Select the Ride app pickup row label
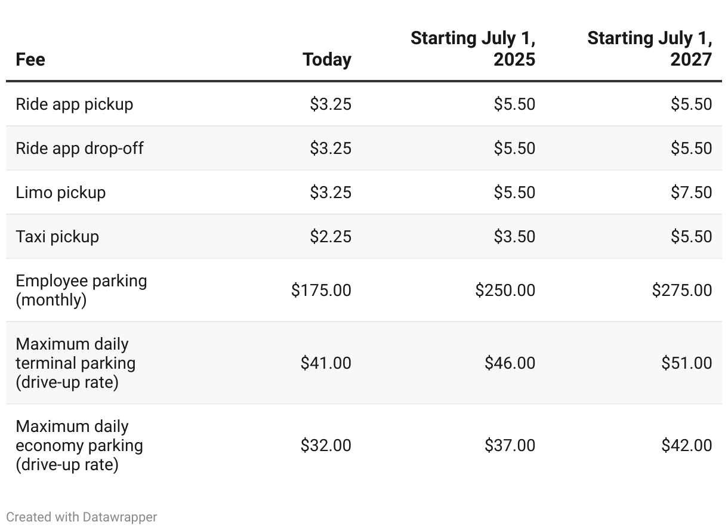 pos(75,104)
